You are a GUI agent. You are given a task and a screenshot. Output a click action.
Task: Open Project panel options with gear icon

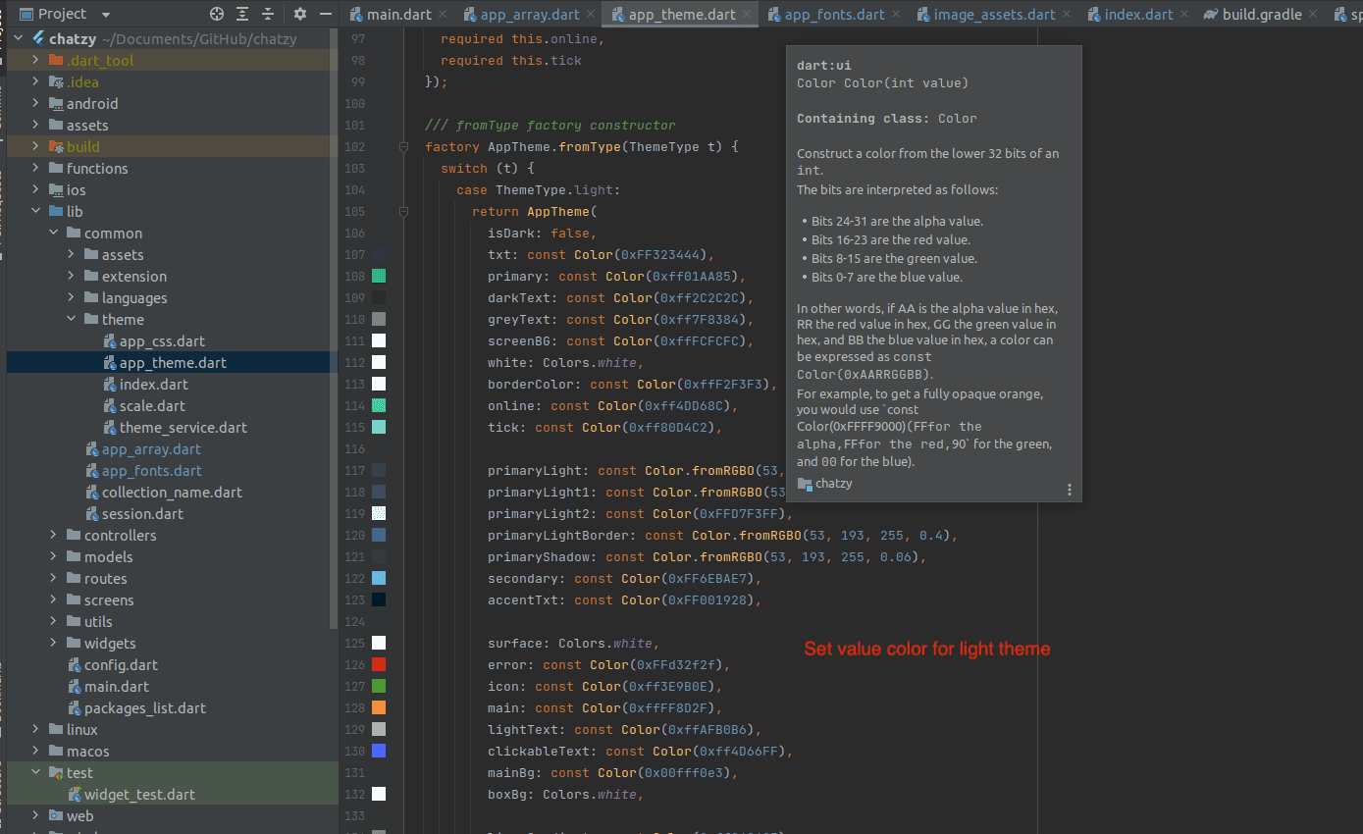301,14
